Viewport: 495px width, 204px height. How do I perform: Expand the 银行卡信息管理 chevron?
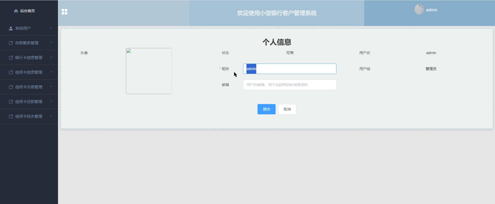point(51,57)
